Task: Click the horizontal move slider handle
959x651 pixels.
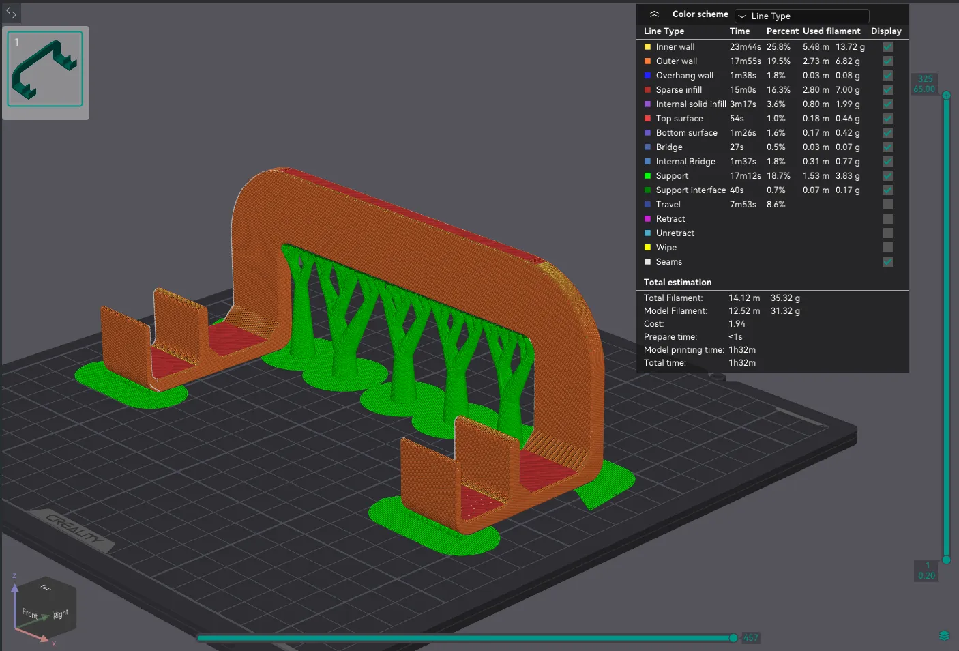Action: [x=733, y=638]
